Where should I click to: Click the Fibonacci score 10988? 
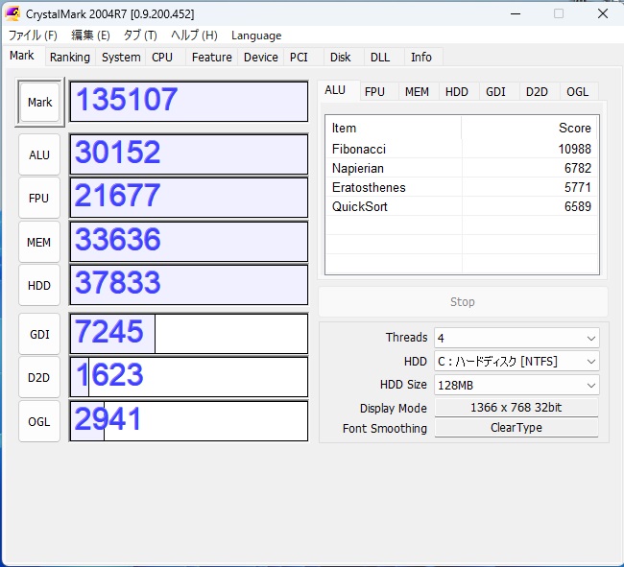coord(574,149)
